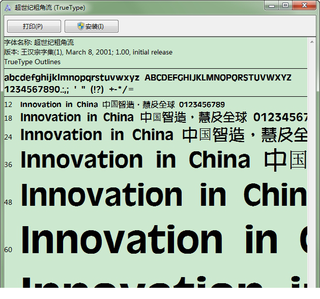Screen dimensions: 320x299
Task: Click the size 24 label
Action: click(x=8, y=137)
